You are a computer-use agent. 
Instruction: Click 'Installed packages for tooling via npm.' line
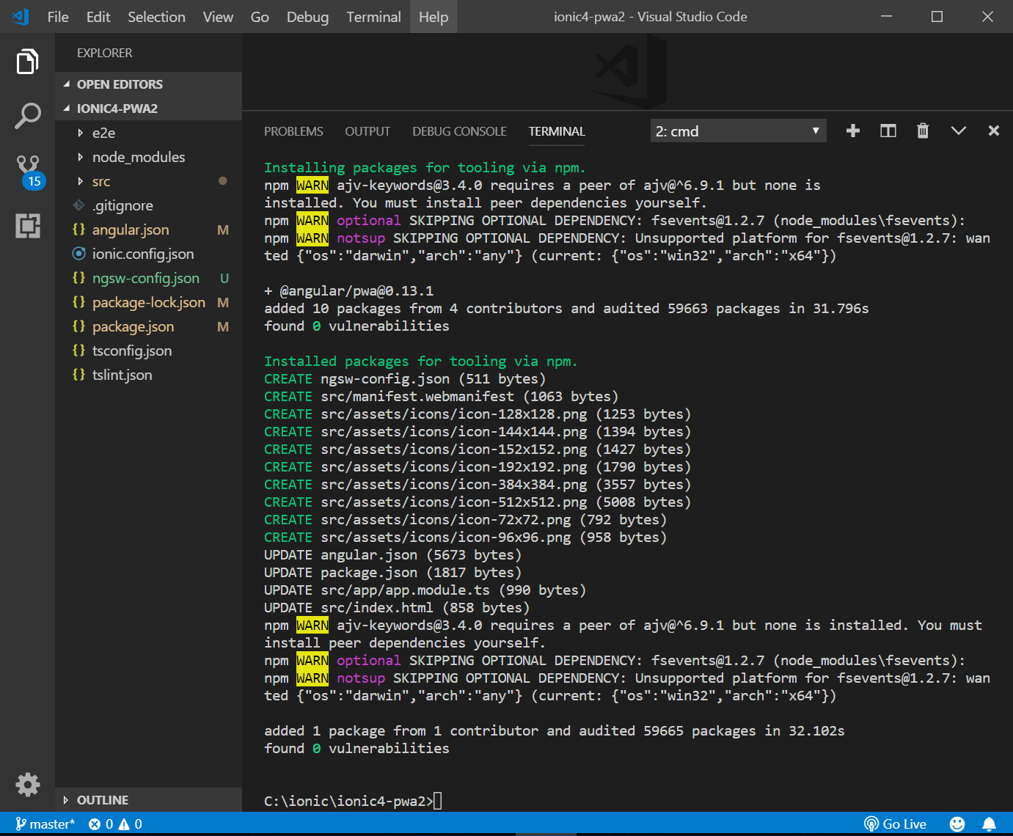click(x=421, y=362)
